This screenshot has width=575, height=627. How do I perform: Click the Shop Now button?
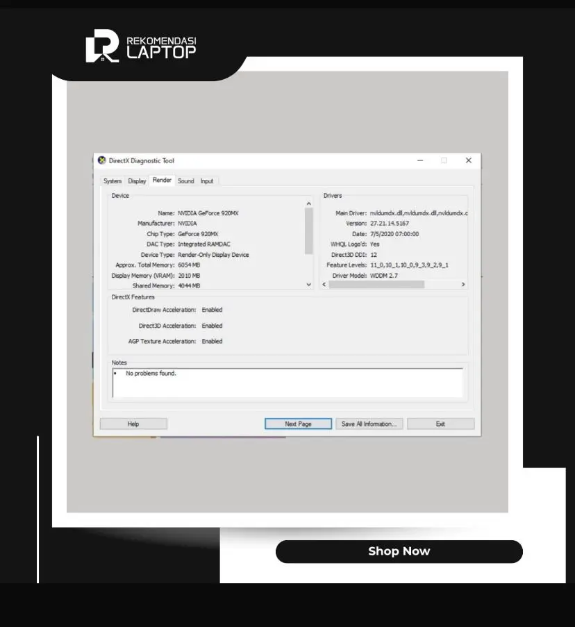point(399,551)
